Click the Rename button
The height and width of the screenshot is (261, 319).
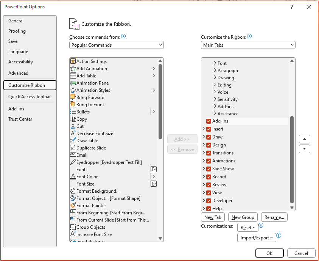tap(274, 217)
